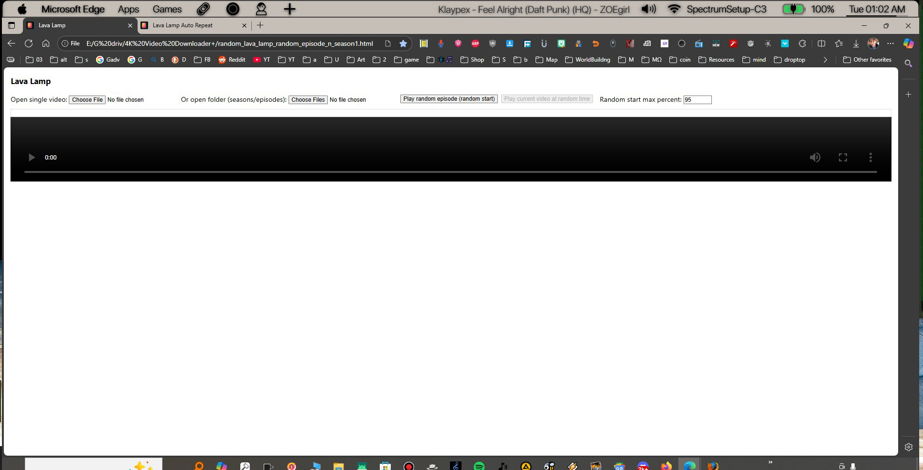Viewport: 923px width, 470px height.
Task: Click the video progress seek bar
Action: [x=451, y=171]
